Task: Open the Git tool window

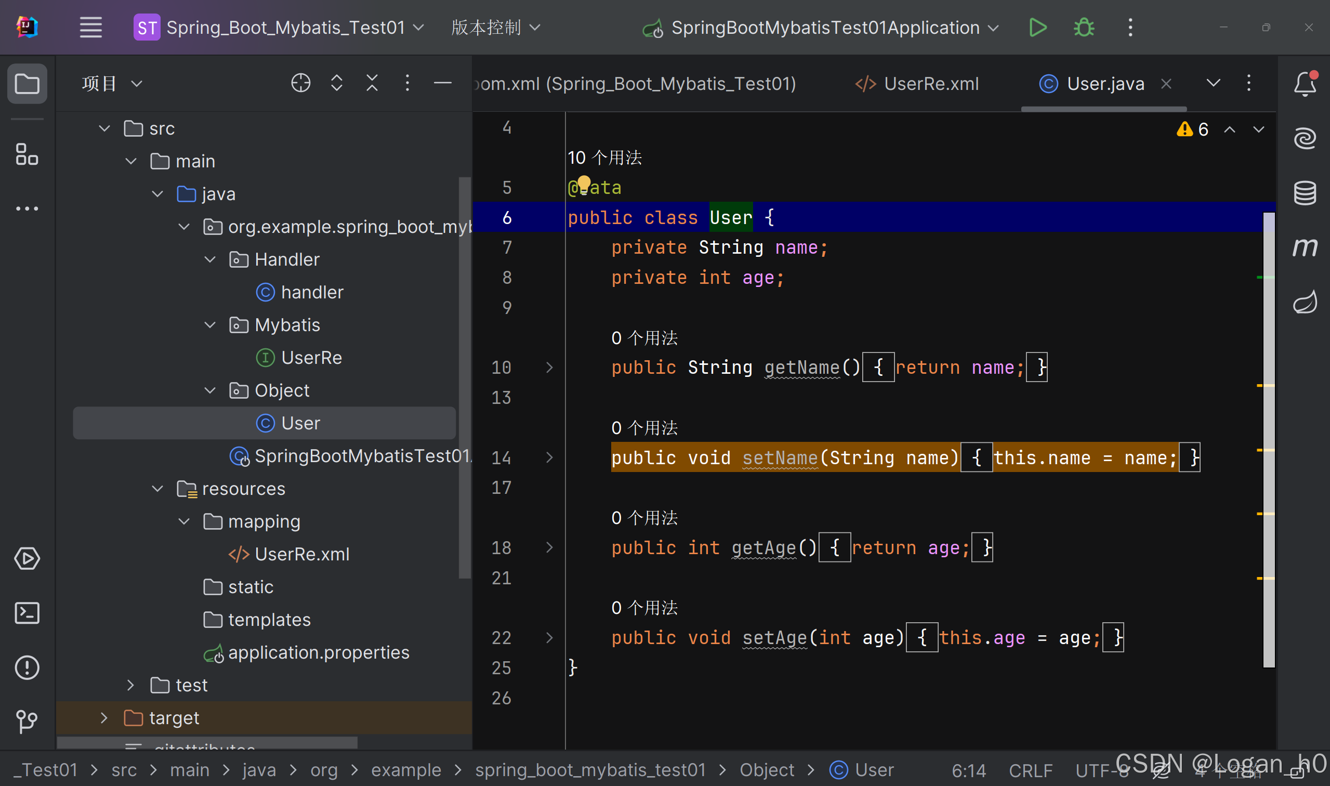Action: click(x=27, y=721)
